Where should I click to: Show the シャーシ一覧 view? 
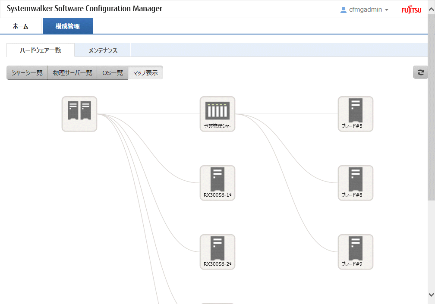tap(27, 72)
